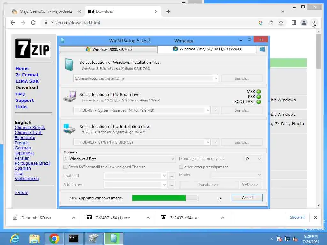Go back with Chrome's back arrow

[x=13, y=23]
